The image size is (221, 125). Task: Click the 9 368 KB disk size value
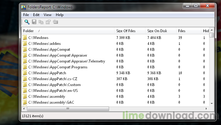(x=154, y=73)
